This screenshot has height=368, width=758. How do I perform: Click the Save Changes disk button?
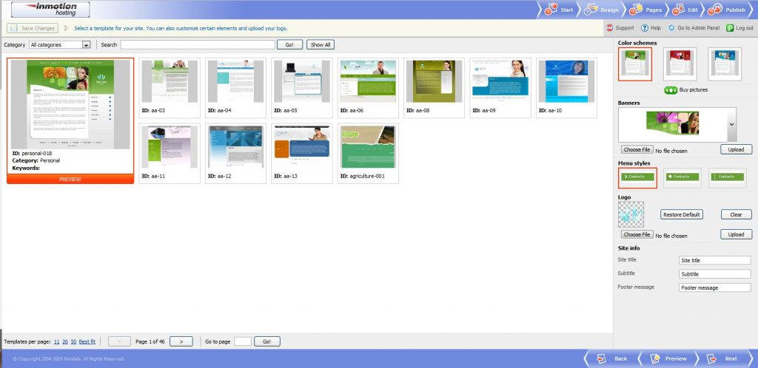tap(33, 28)
